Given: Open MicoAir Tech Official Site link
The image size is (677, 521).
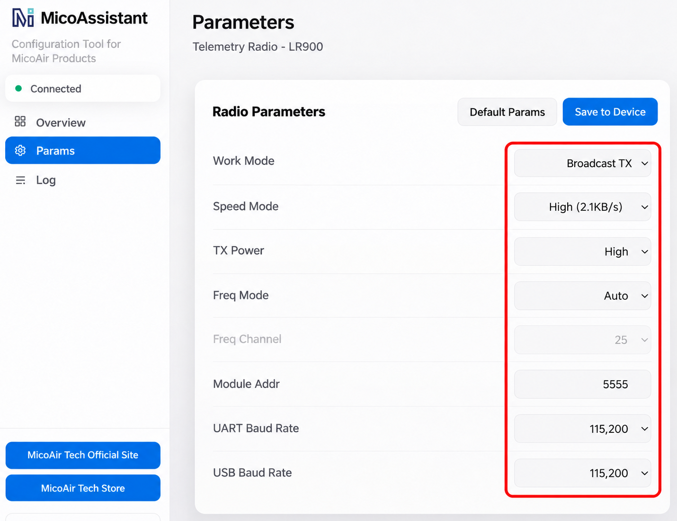Looking at the screenshot, I should 83,455.
